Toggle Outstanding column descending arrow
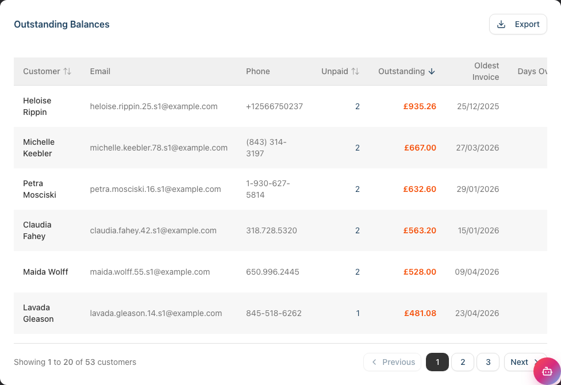Image resolution: width=561 pixels, height=385 pixels. 432,71
